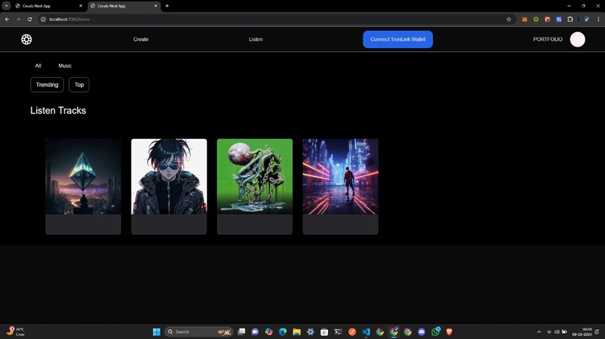Open the Extensions puzzle menu
This screenshot has height=339, width=605.
pos(570,19)
